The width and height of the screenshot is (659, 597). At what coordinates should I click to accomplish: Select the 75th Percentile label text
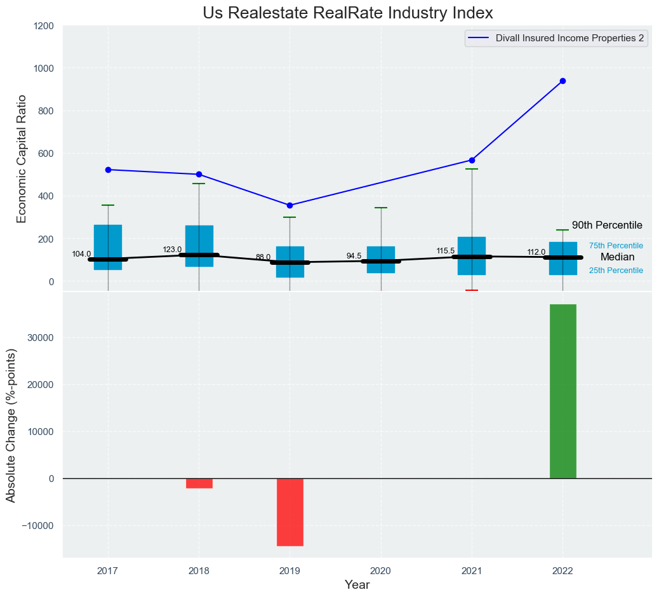coord(615,246)
